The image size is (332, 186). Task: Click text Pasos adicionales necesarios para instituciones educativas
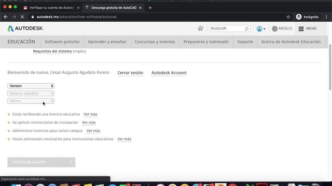point(63,139)
